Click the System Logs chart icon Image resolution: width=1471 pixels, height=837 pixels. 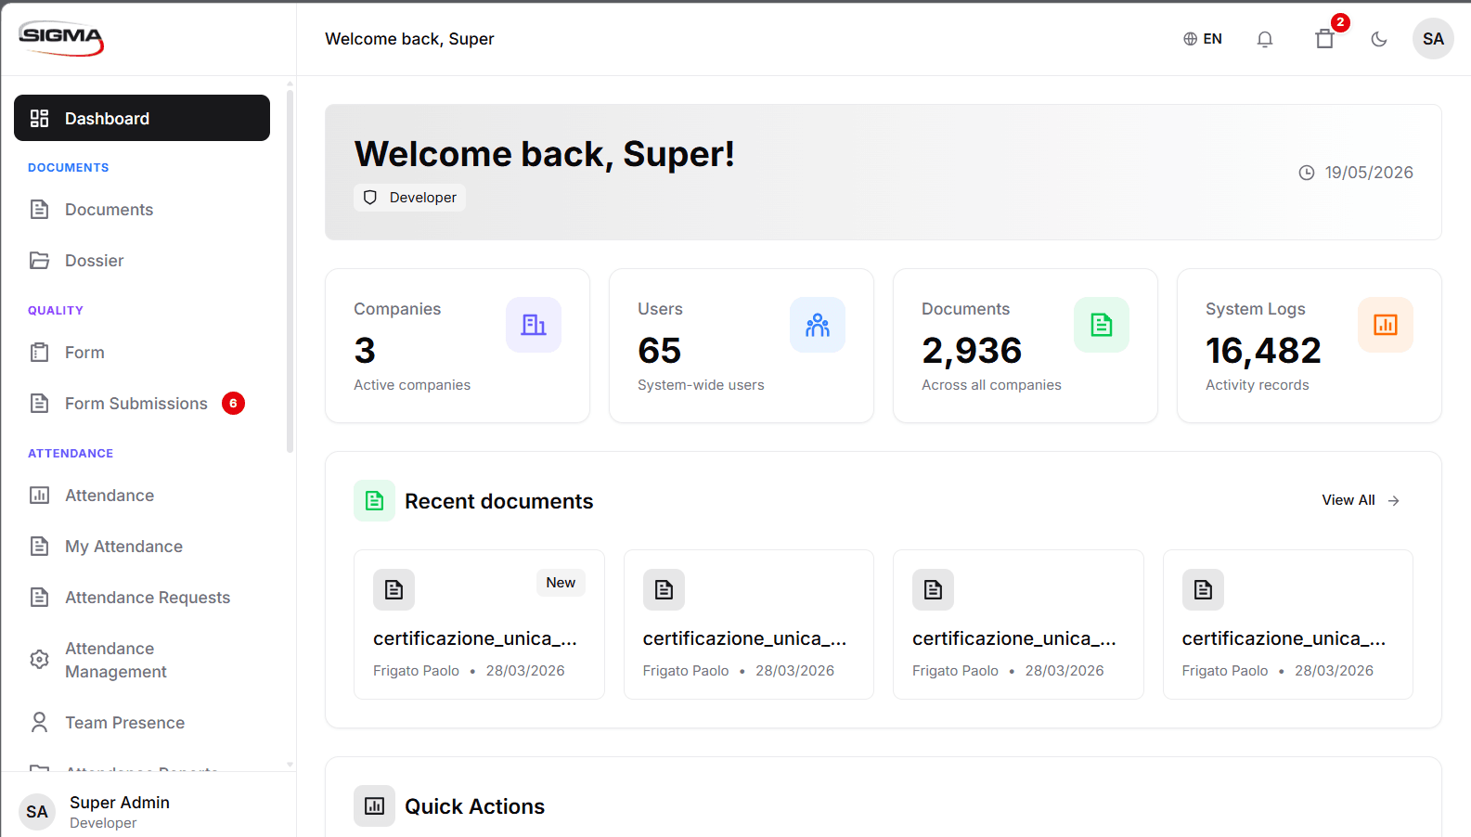(x=1386, y=325)
